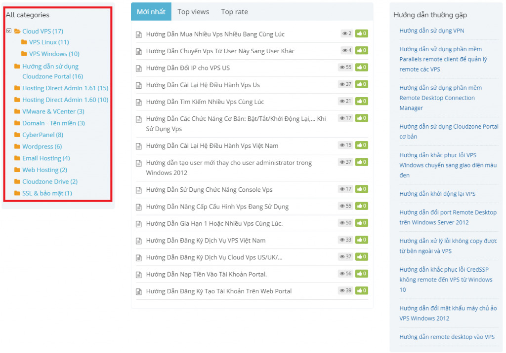The width and height of the screenshot is (506, 353).
Task: Open article Hướng Dẫn Đăng Ký Dịch Vụ VPS Việt Nam
Action: click(x=206, y=240)
